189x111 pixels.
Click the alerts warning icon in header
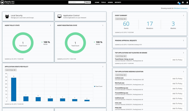pos(178,2)
